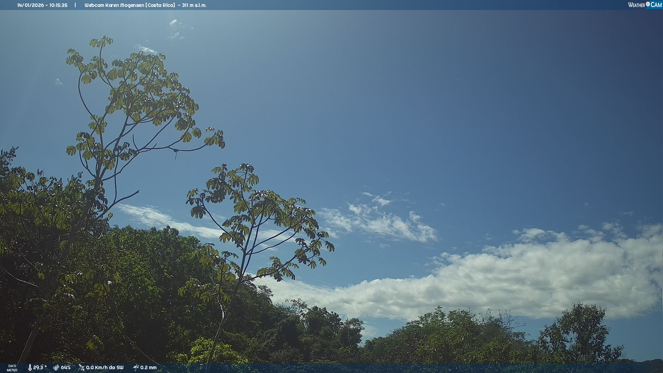Click the sun symbol in WeatherCam logo
The image size is (663, 373).
(648, 4)
